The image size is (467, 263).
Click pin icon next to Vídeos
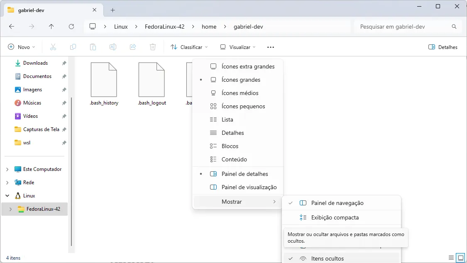64,116
